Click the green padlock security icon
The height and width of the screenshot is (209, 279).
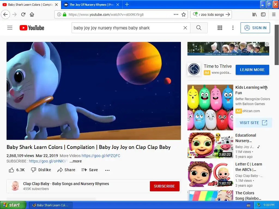click(65, 14)
